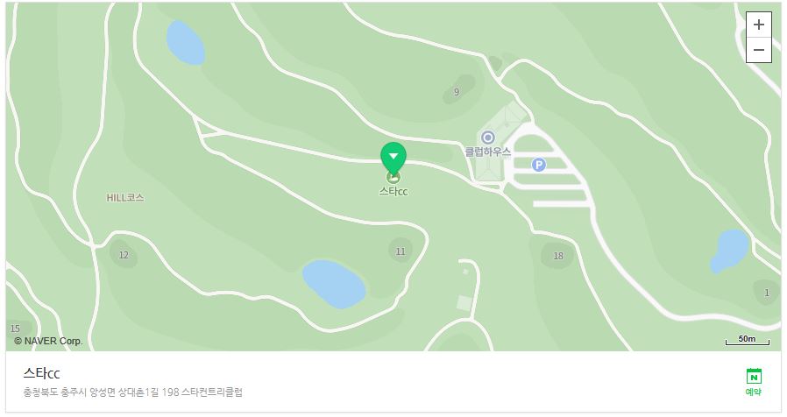
Task: Select hole 1 marker on map
Action: [x=767, y=293]
